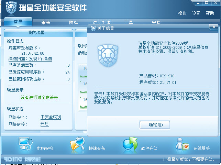Click the Rising lion shield logo in title bar

(11, 7)
